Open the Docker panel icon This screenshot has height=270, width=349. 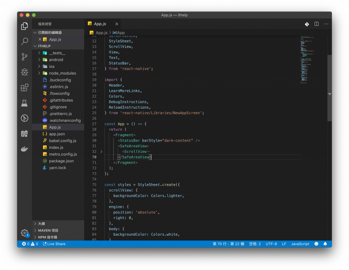[25, 149]
